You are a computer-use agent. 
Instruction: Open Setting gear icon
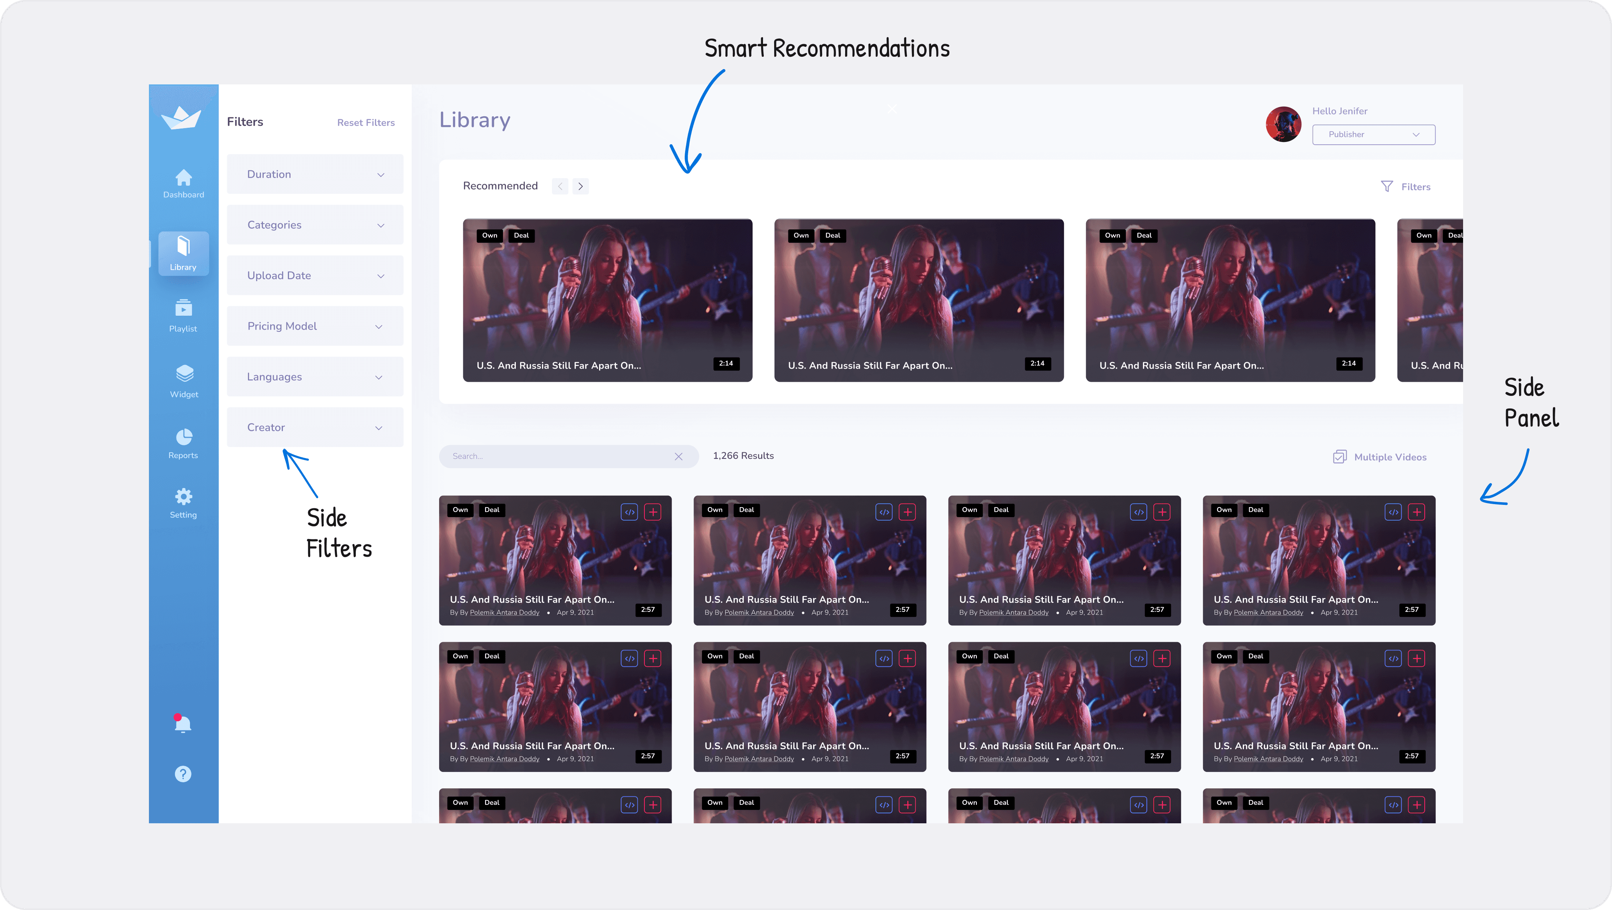[x=183, y=497]
